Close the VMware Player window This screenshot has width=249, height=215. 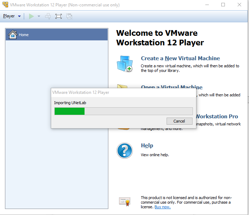pyautogui.click(x=239, y=5)
